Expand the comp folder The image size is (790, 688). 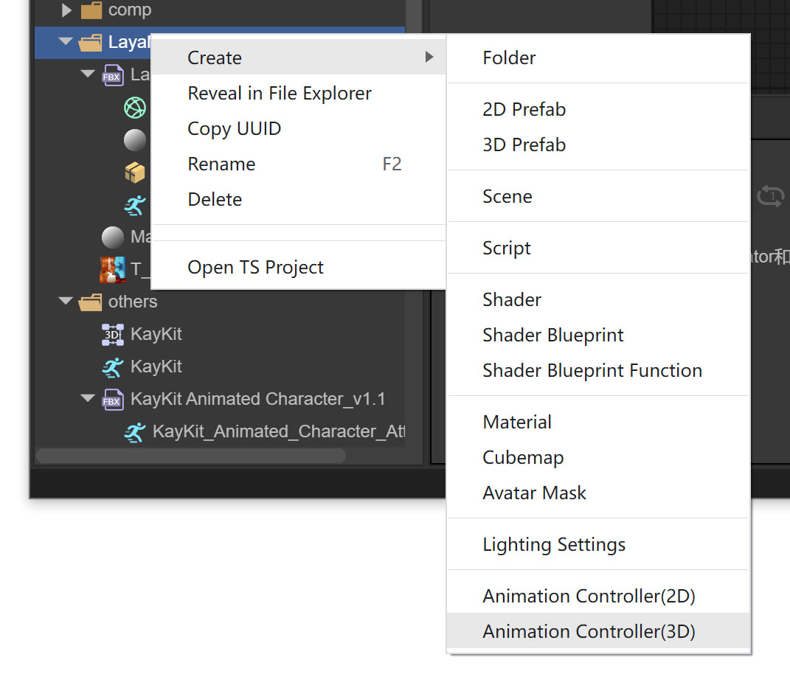pos(66,10)
